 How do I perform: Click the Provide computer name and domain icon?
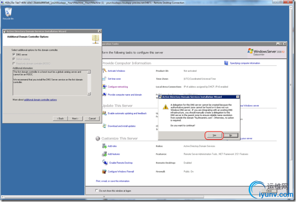click(104, 94)
